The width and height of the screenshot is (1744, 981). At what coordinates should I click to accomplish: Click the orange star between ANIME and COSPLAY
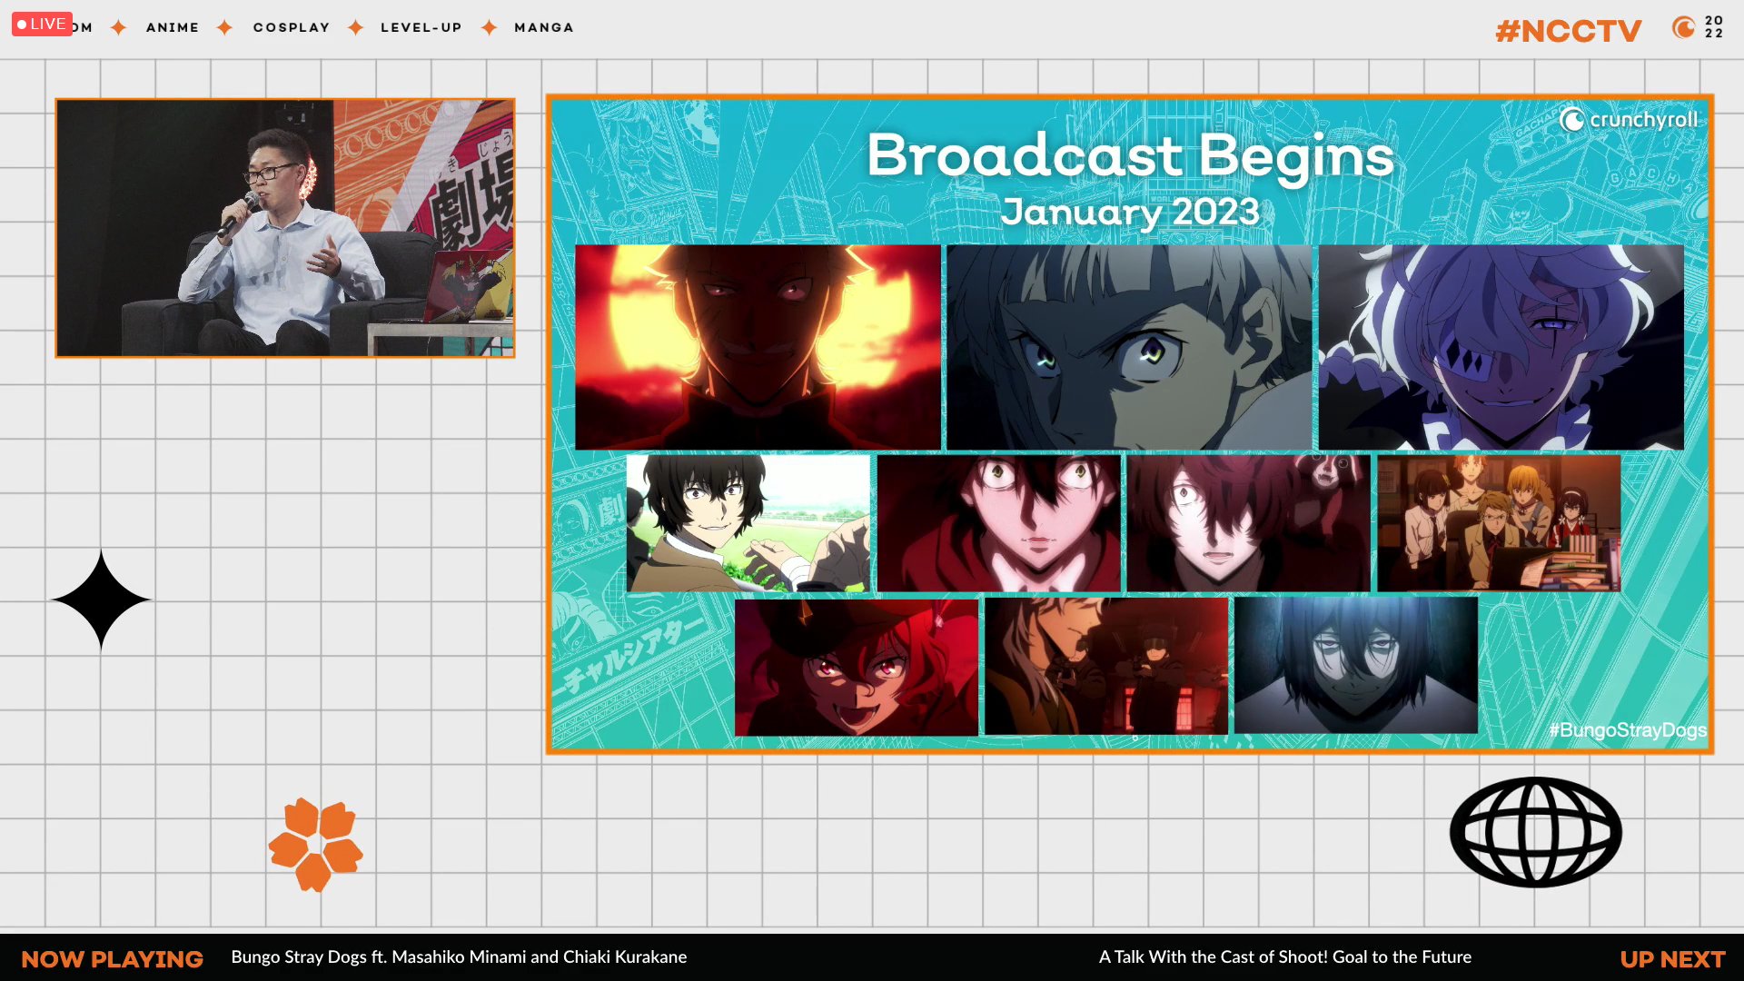(225, 27)
